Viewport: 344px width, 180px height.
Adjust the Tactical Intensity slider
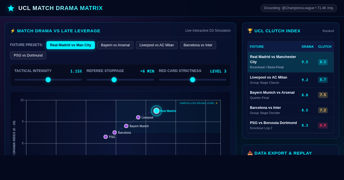[48, 80]
